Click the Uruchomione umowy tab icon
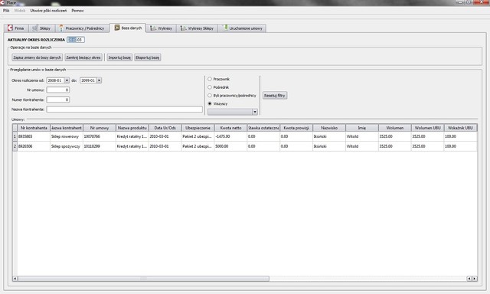Image resolution: width=490 pixels, height=294 pixels. pos(225,28)
